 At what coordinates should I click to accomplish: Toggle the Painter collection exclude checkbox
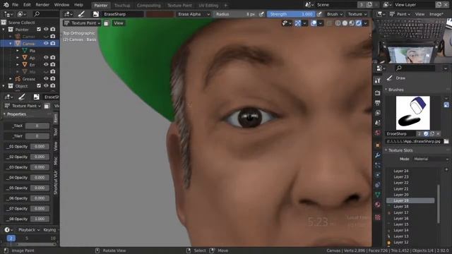[x=39, y=30]
